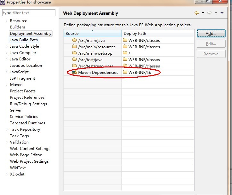This screenshot has height=195, width=232.
Task: Open the view menu dropdown triangle
Action: [x=222, y=13]
